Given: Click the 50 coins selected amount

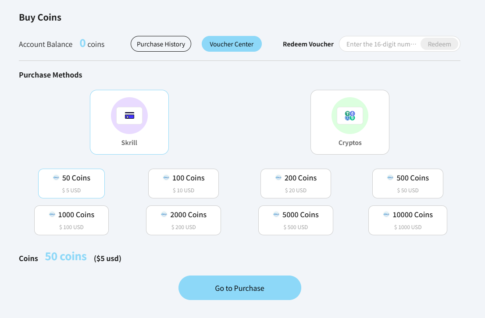Looking at the screenshot, I should pos(66,257).
